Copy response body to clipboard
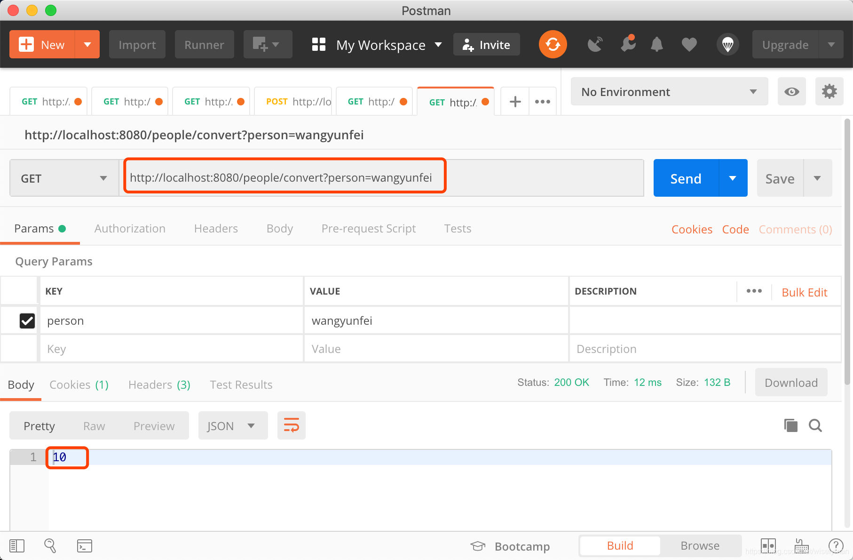Image resolution: width=853 pixels, height=560 pixels. [791, 425]
